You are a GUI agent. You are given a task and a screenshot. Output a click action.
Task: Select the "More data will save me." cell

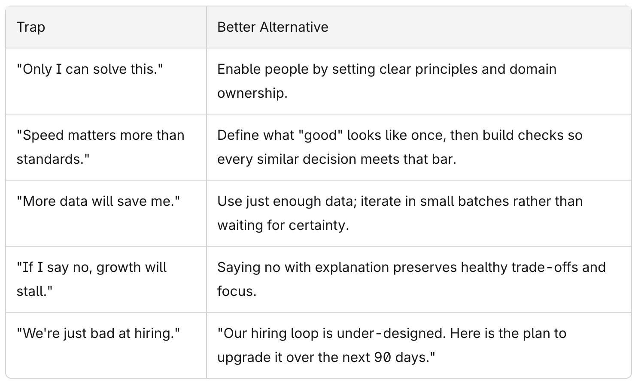106,213
